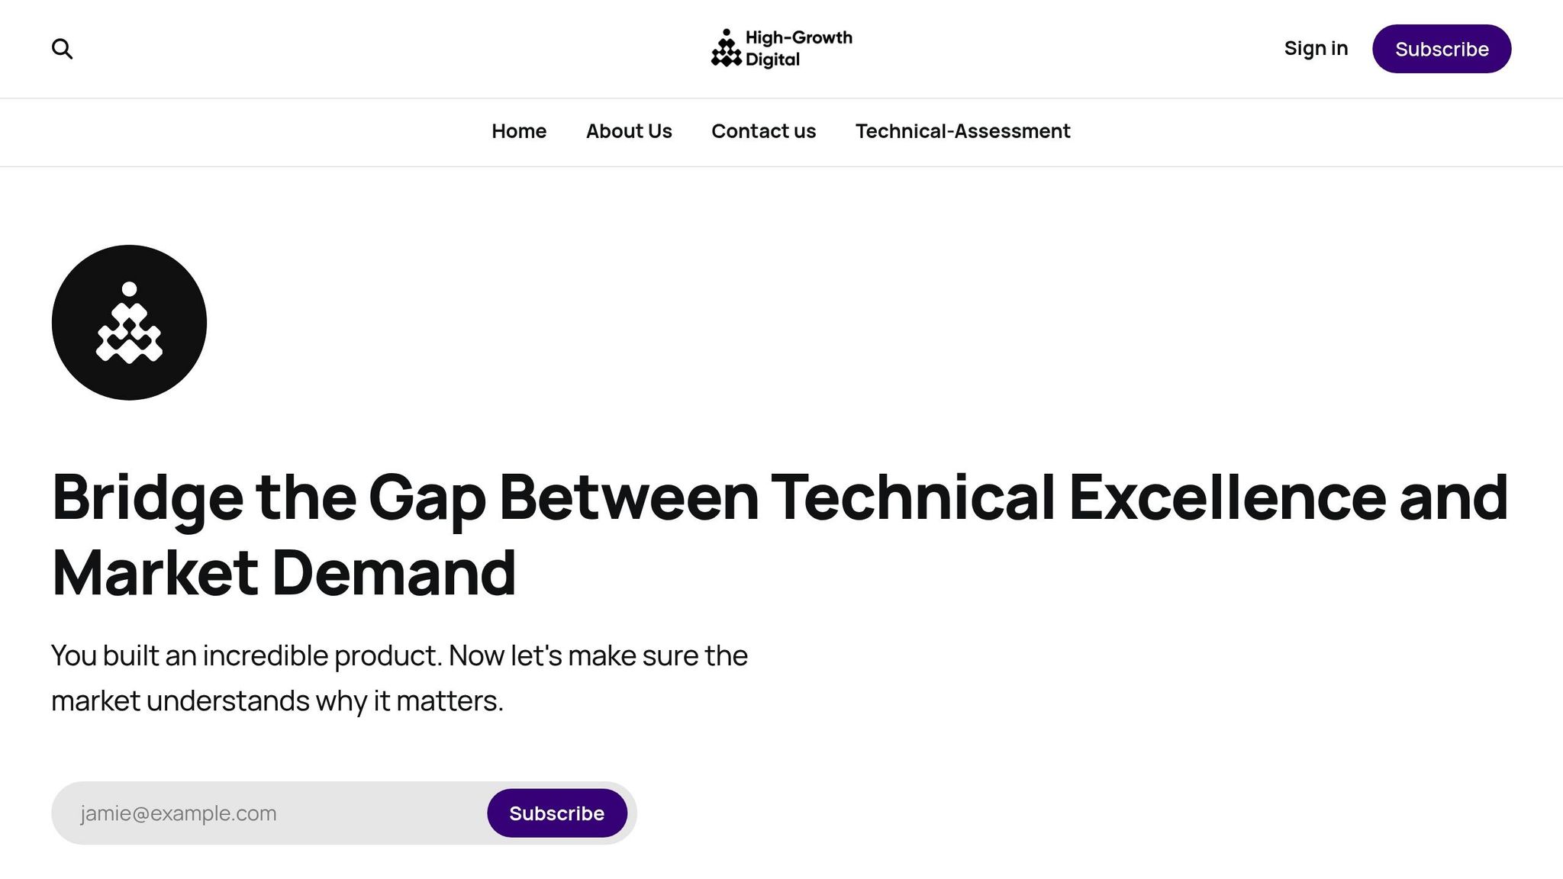Click the word Technical in the headline
Viewport: 1563px width, 879px height.
913,497
